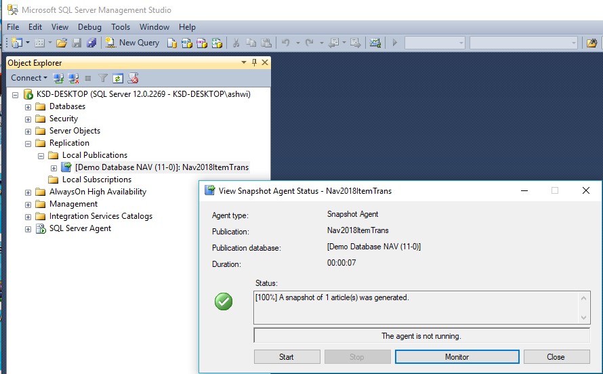
Task: Collapse the Replication folder node
Action: 28,143
